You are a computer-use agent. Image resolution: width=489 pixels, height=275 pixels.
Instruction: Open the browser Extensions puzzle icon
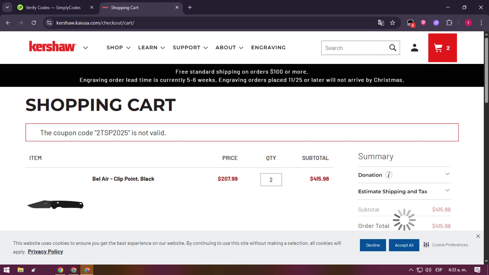[x=449, y=23]
